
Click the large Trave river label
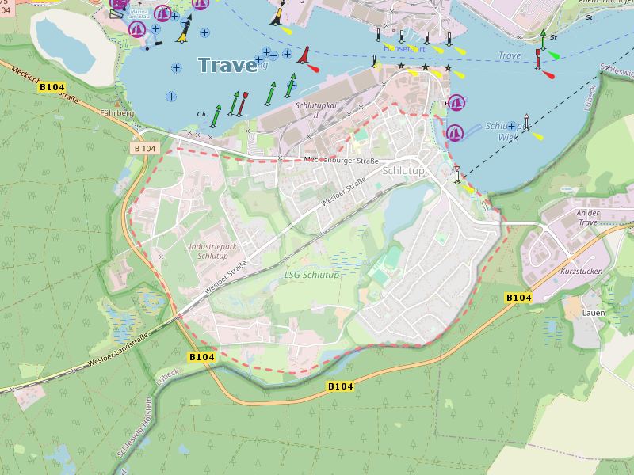pyautogui.click(x=227, y=66)
